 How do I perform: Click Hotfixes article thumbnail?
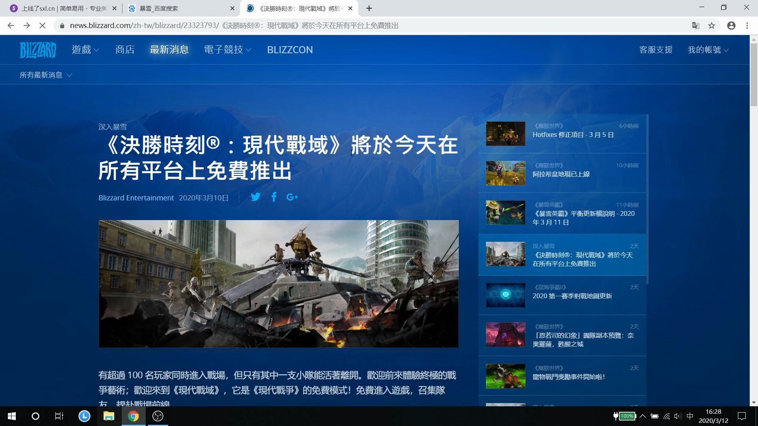[505, 133]
